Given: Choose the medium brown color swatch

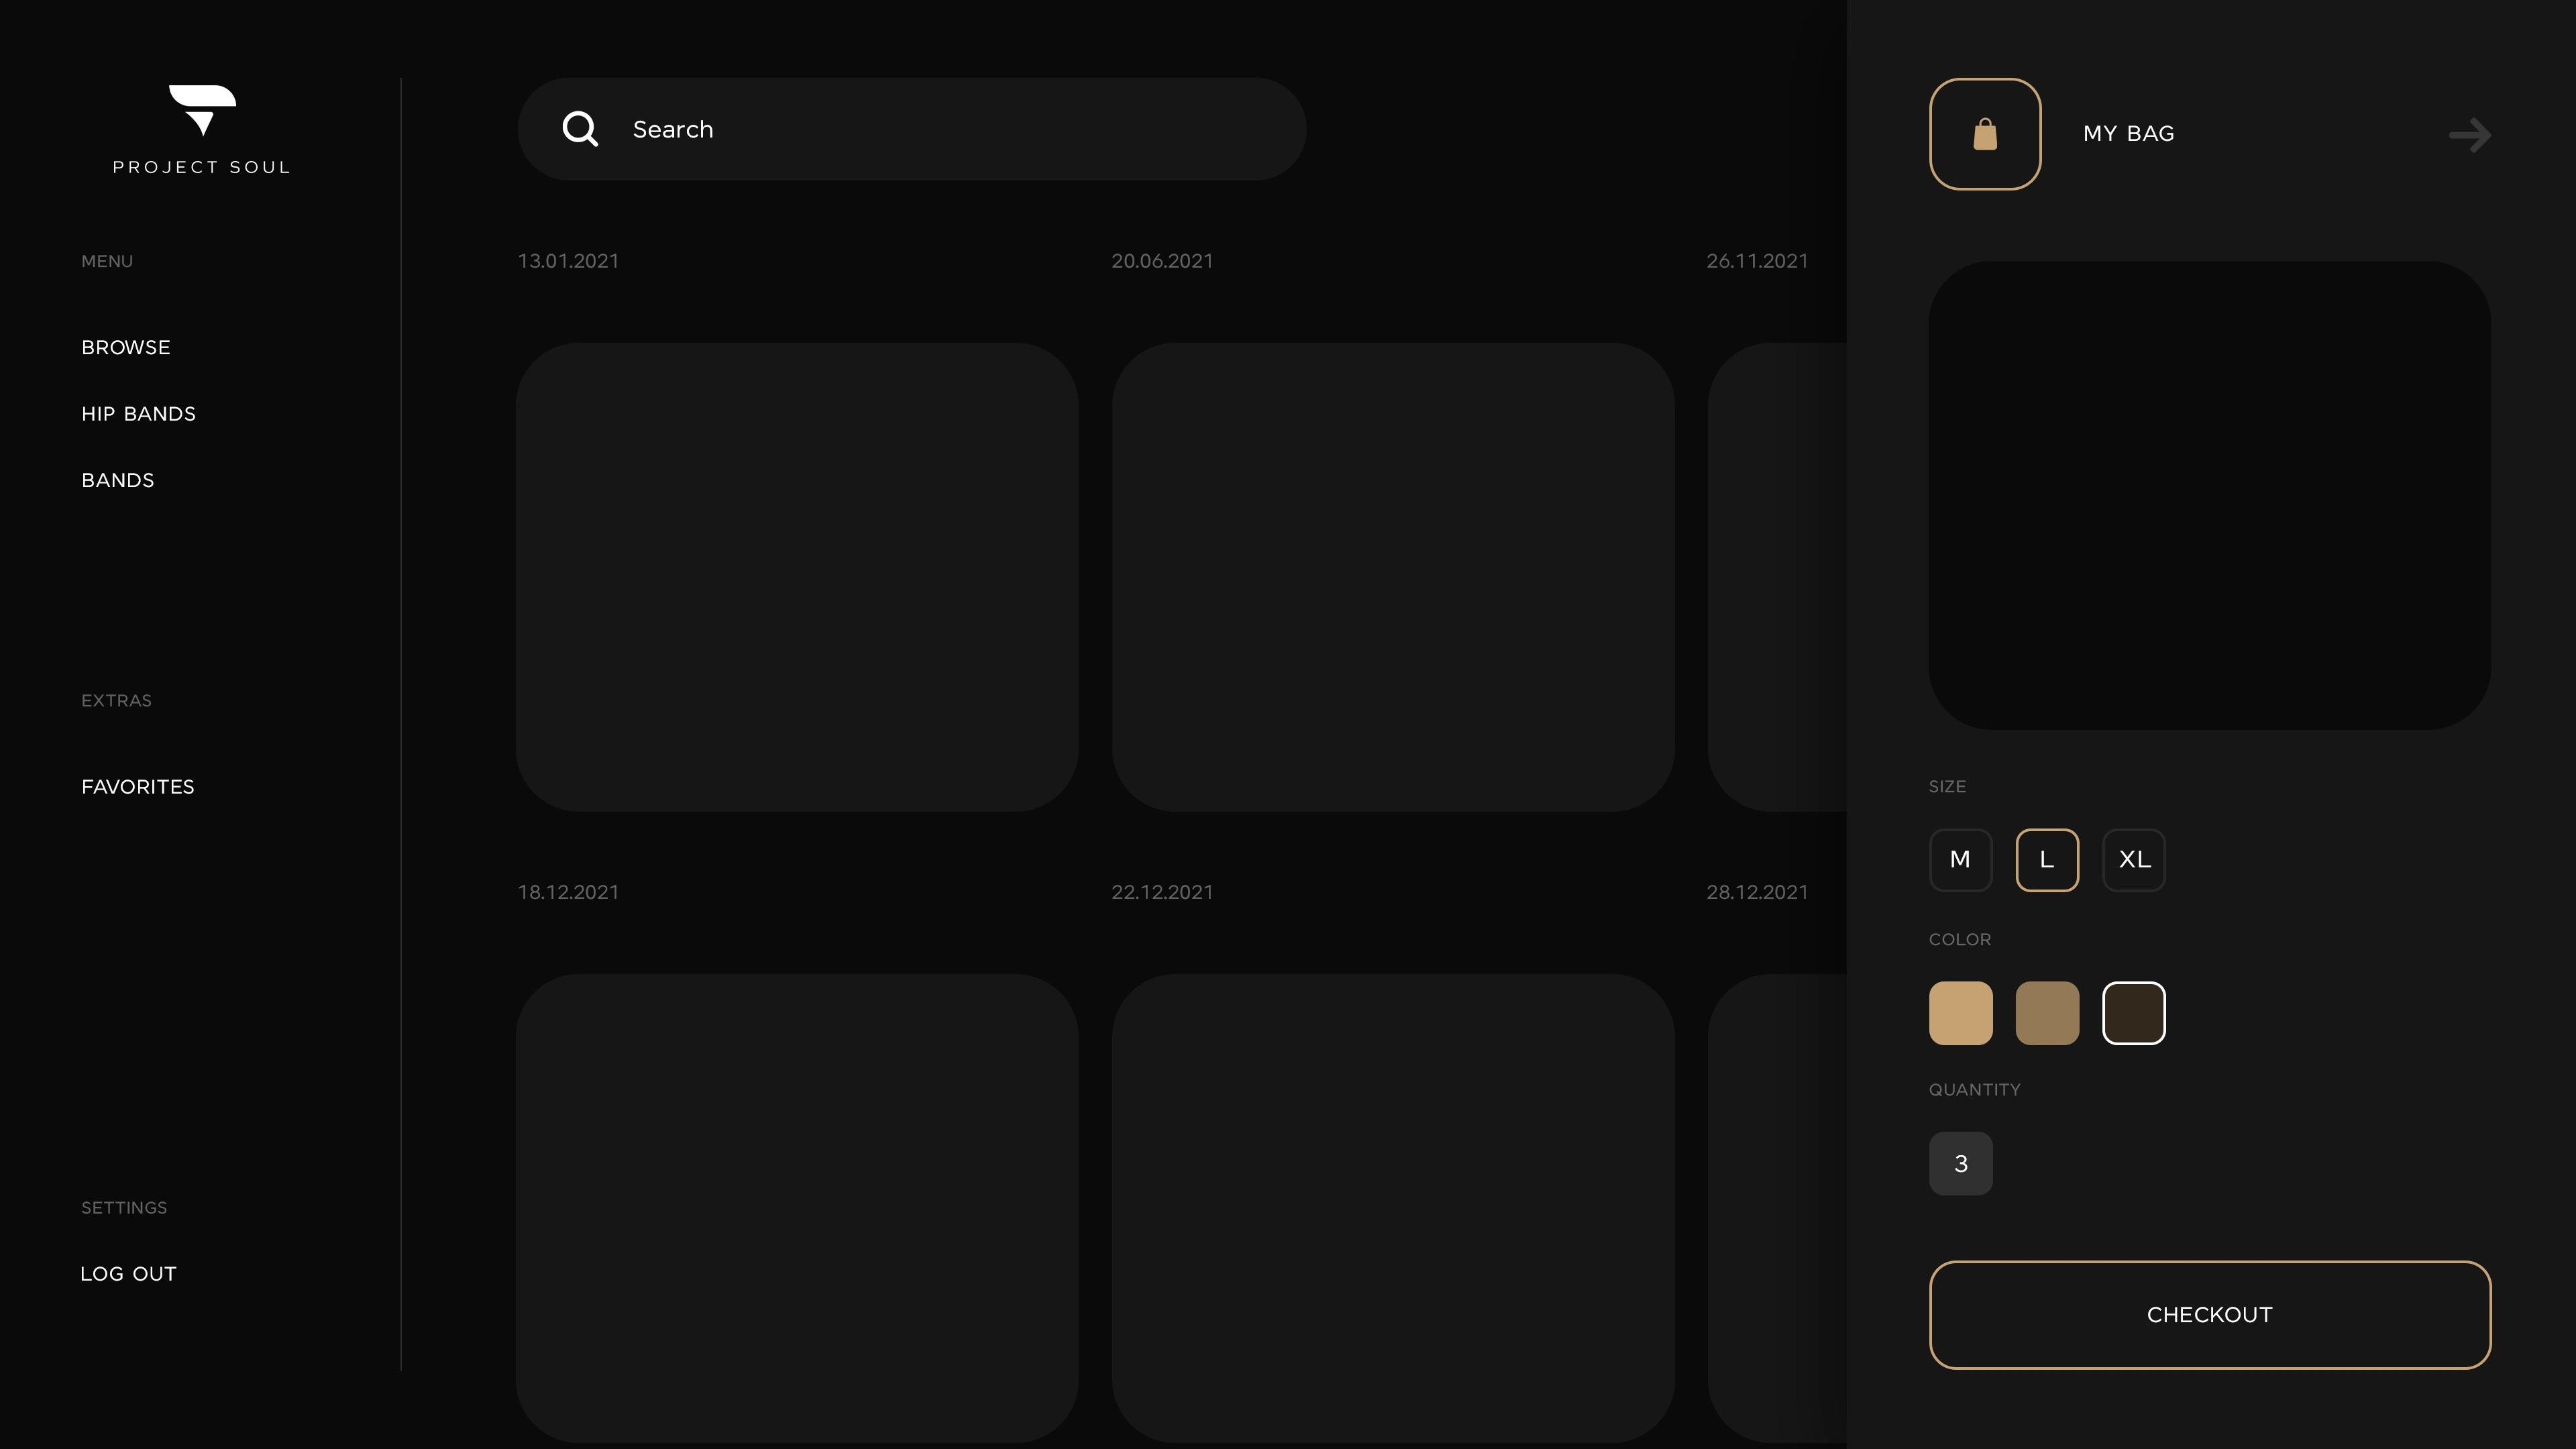Looking at the screenshot, I should pyautogui.click(x=2047, y=1013).
